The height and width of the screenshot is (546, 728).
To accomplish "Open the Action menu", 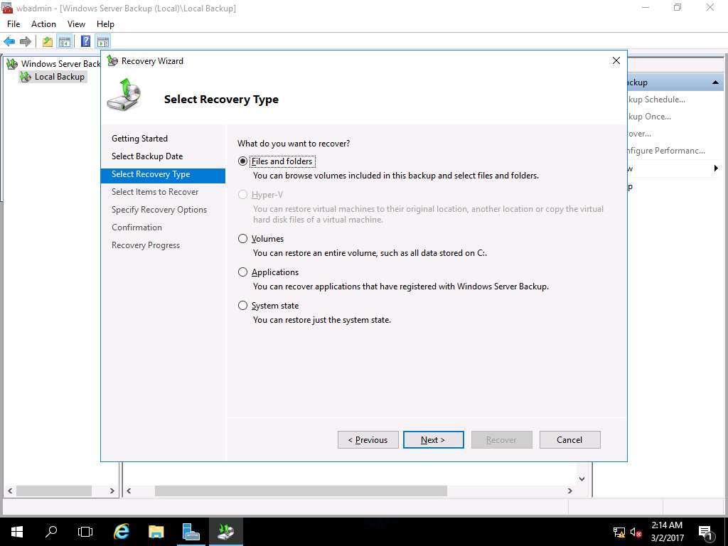I will click(x=43, y=24).
